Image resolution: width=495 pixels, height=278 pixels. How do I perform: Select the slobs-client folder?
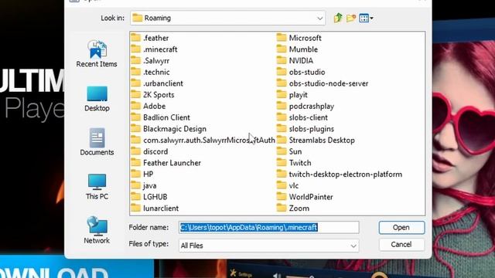point(302,117)
